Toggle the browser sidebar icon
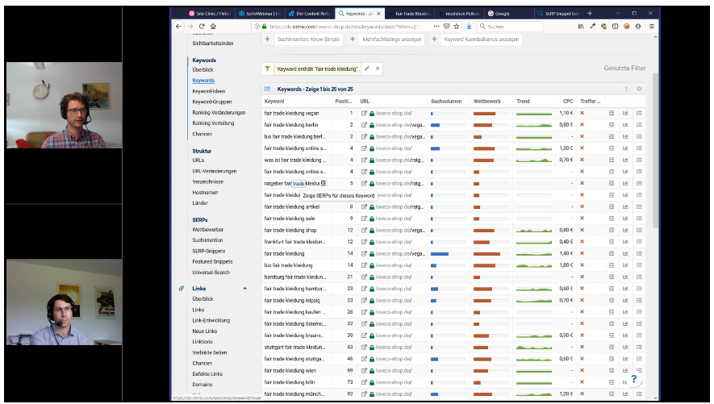This screenshot has width=714, height=404. 616,27
